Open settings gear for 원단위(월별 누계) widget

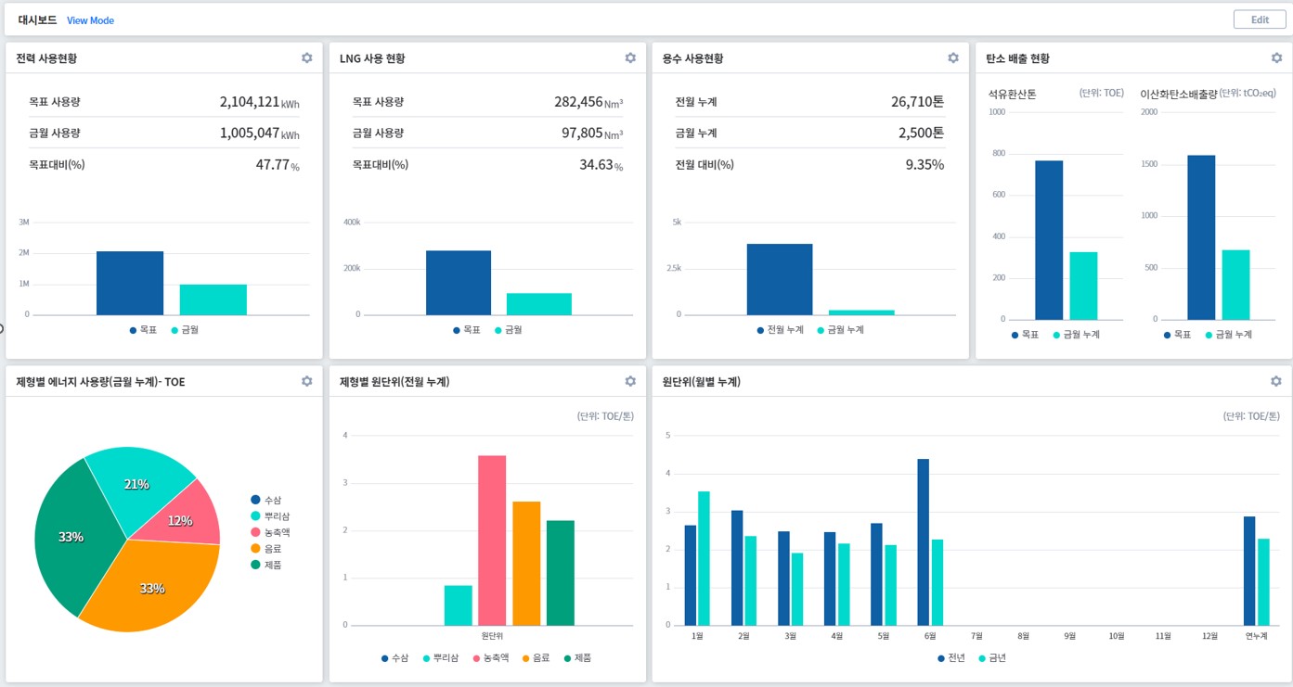1275,381
